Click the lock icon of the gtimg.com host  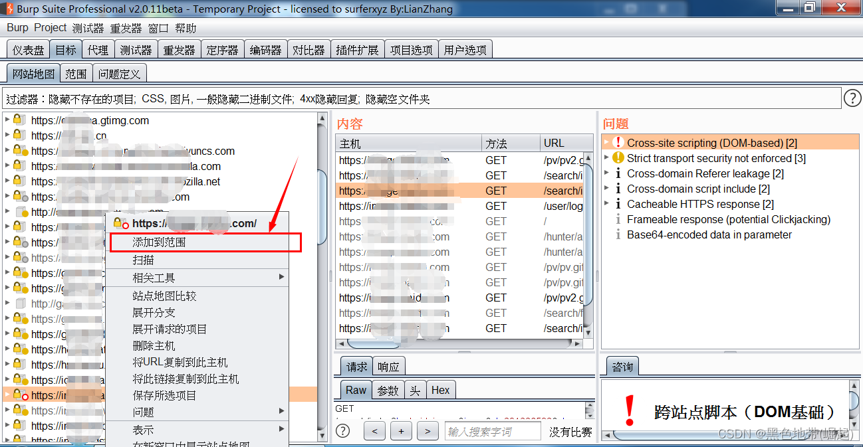20,120
